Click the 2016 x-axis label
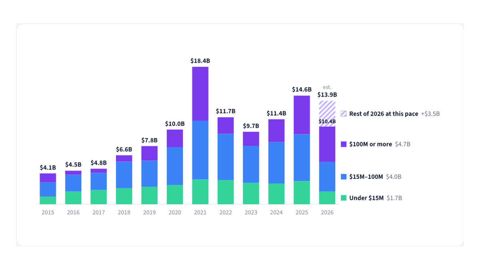Image resolution: width=480 pixels, height=270 pixels. point(73,212)
